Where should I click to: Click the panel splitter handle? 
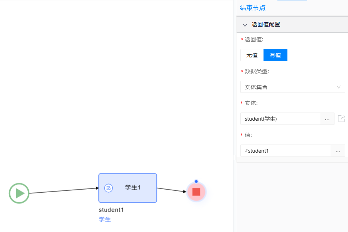pos(235,158)
